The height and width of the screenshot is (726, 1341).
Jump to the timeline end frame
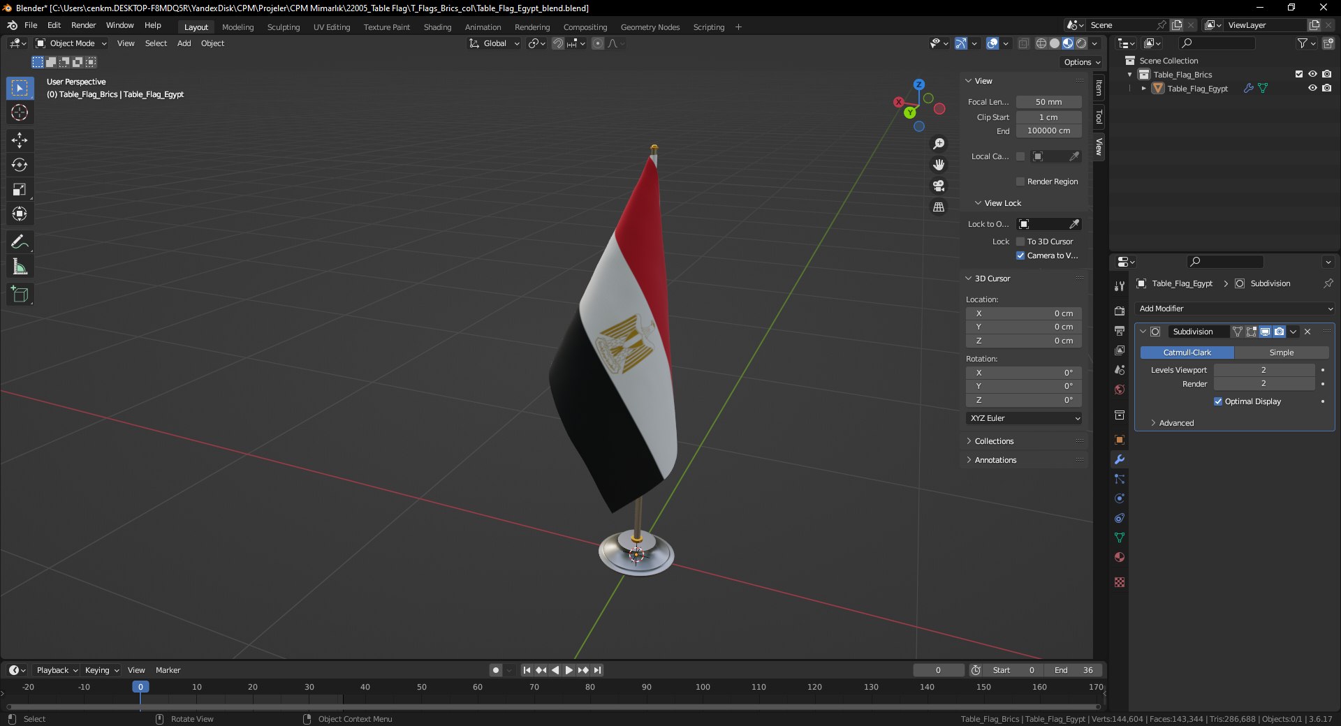598,670
